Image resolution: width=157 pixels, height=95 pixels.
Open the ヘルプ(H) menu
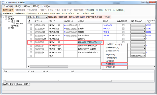pyautogui.click(x=46, y=6)
